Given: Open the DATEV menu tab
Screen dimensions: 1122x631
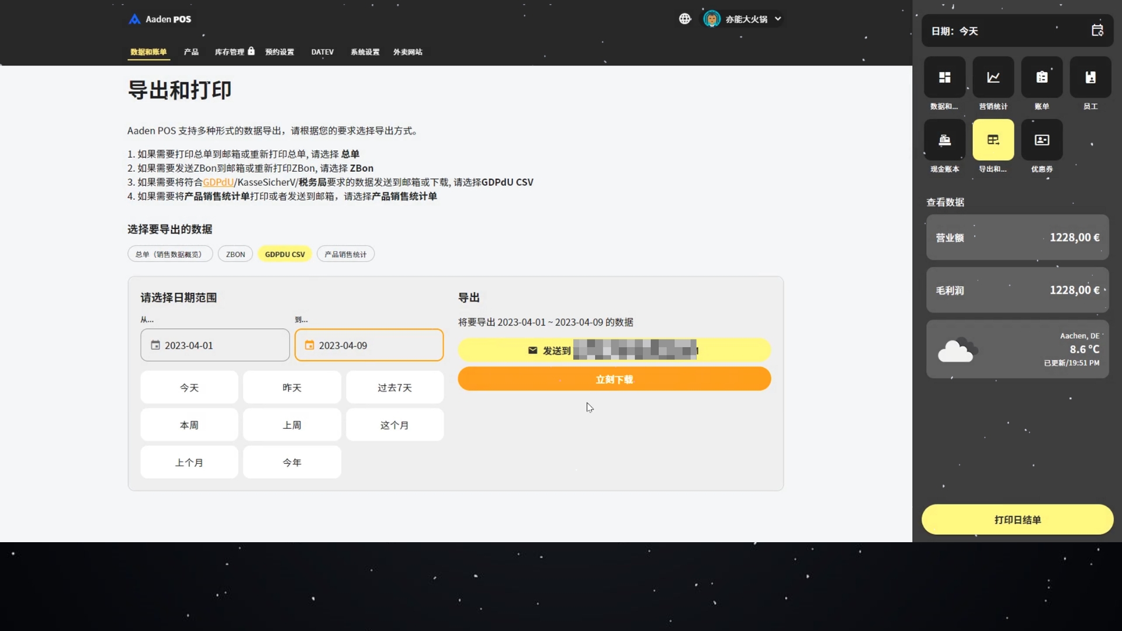Looking at the screenshot, I should pos(322,52).
